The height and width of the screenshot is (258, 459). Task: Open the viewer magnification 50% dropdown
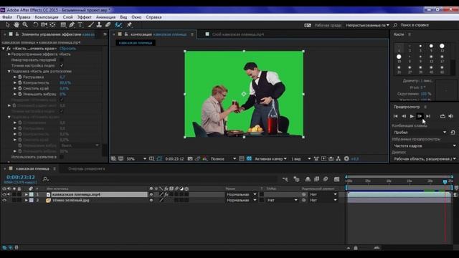click(x=136, y=158)
